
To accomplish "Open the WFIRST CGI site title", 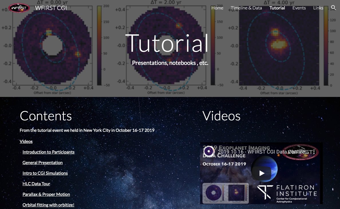I will [x=51, y=8].
